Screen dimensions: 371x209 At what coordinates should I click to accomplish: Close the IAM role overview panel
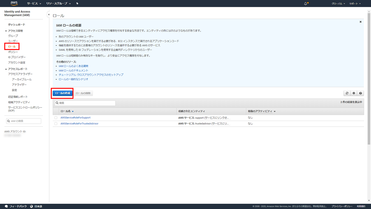tap(361, 22)
